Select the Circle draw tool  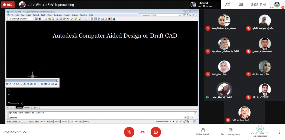pyautogui.click(x=14, y=84)
